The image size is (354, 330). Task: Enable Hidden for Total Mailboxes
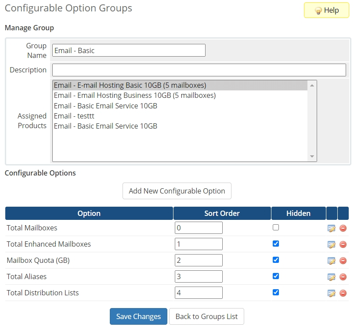(x=276, y=227)
